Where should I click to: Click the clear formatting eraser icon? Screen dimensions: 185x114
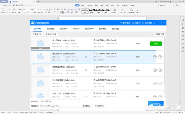tap(47, 10)
